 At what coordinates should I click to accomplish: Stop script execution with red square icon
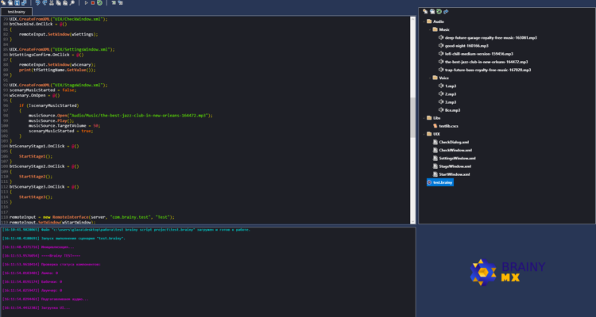[x=93, y=2]
